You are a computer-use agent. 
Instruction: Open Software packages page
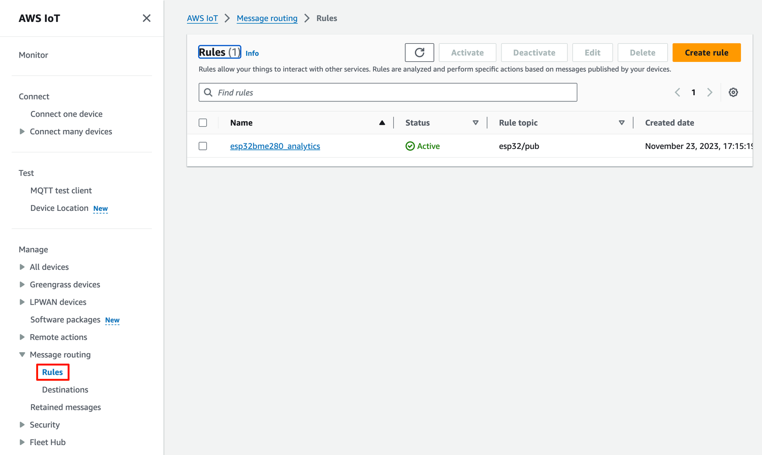pos(65,320)
